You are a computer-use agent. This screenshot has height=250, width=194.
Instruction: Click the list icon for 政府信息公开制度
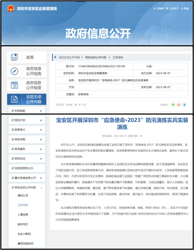pos(14,85)
